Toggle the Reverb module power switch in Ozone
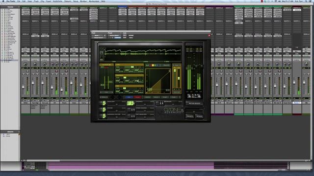Viewport: 314px width, 176px height. coord(103,110)
